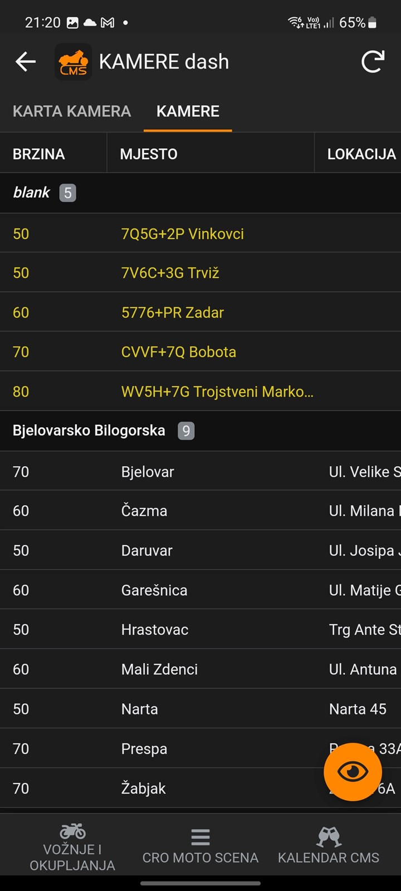Viewport: 401px width, 891px height.
Task: Tap the back arrow icon
Action: 26,62
